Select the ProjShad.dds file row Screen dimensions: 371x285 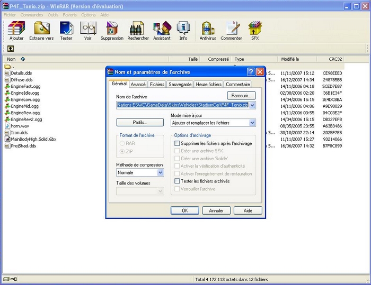pos(174,146)
